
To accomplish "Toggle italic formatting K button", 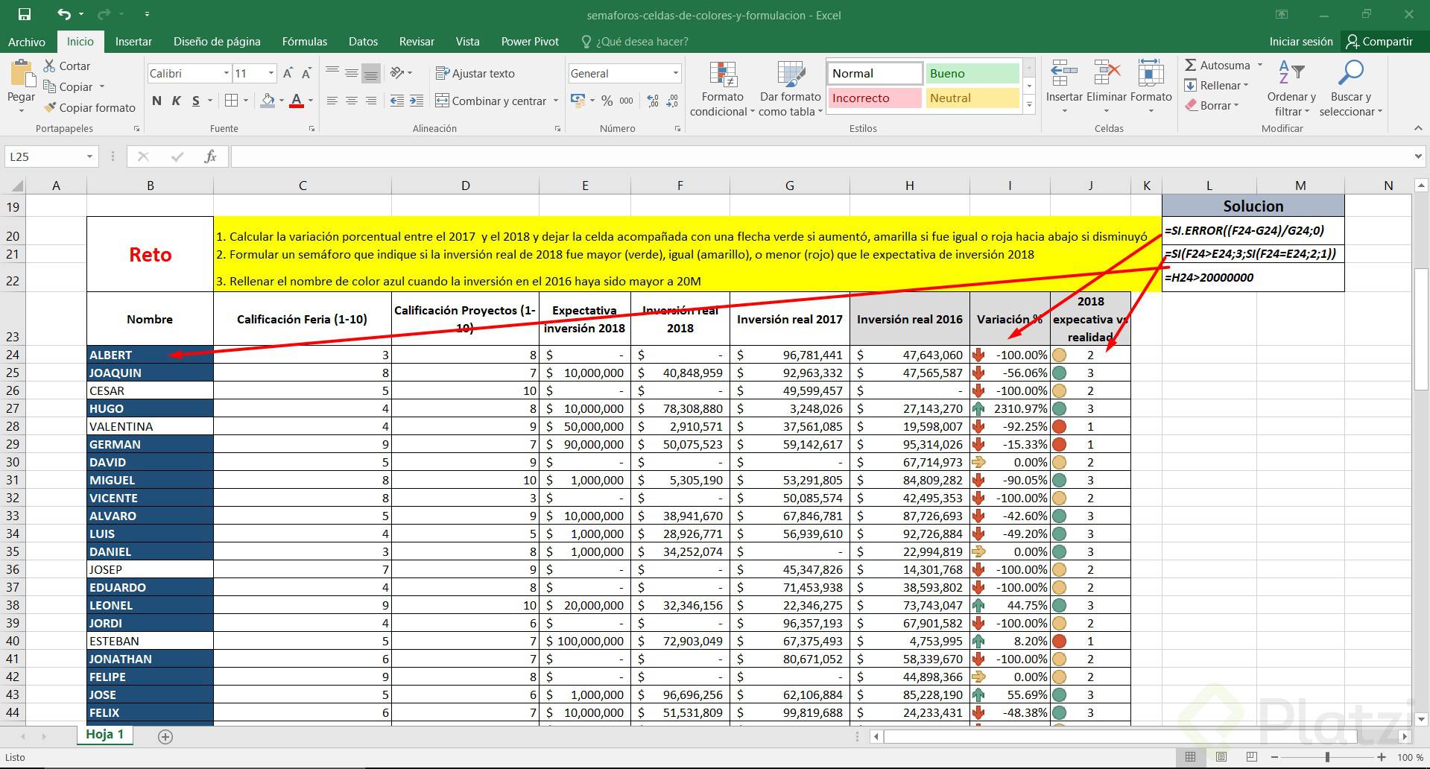I will point(176,101).
